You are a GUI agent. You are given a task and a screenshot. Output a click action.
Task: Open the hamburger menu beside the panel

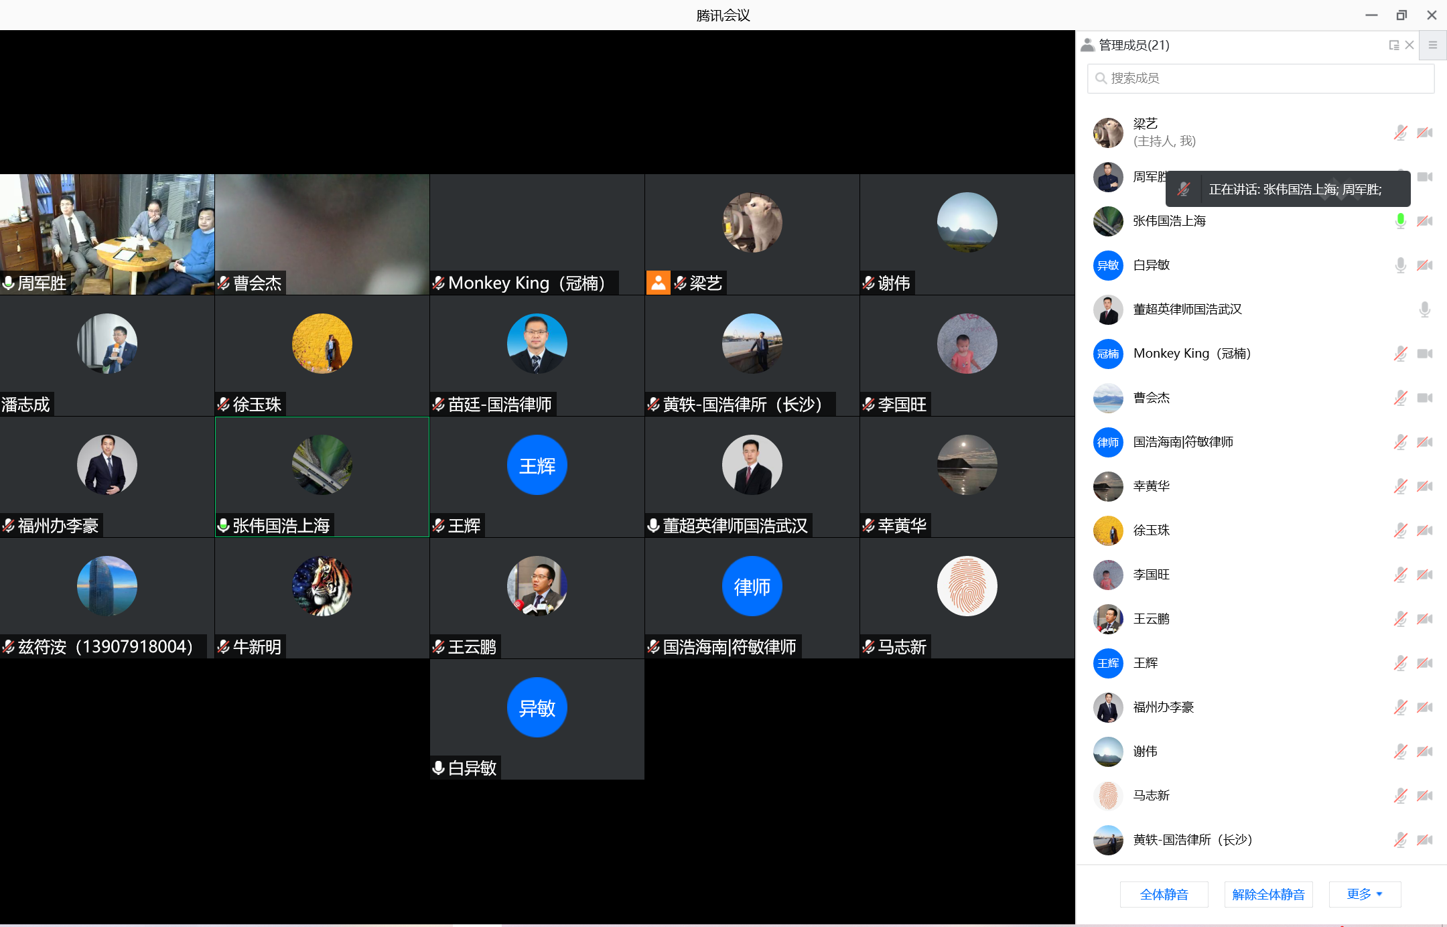coord(1433,45)
